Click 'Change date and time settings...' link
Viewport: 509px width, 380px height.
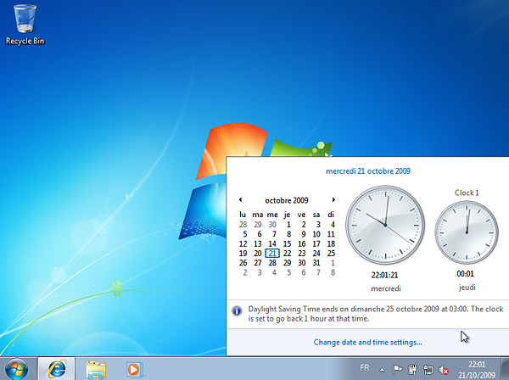(367, 342)
